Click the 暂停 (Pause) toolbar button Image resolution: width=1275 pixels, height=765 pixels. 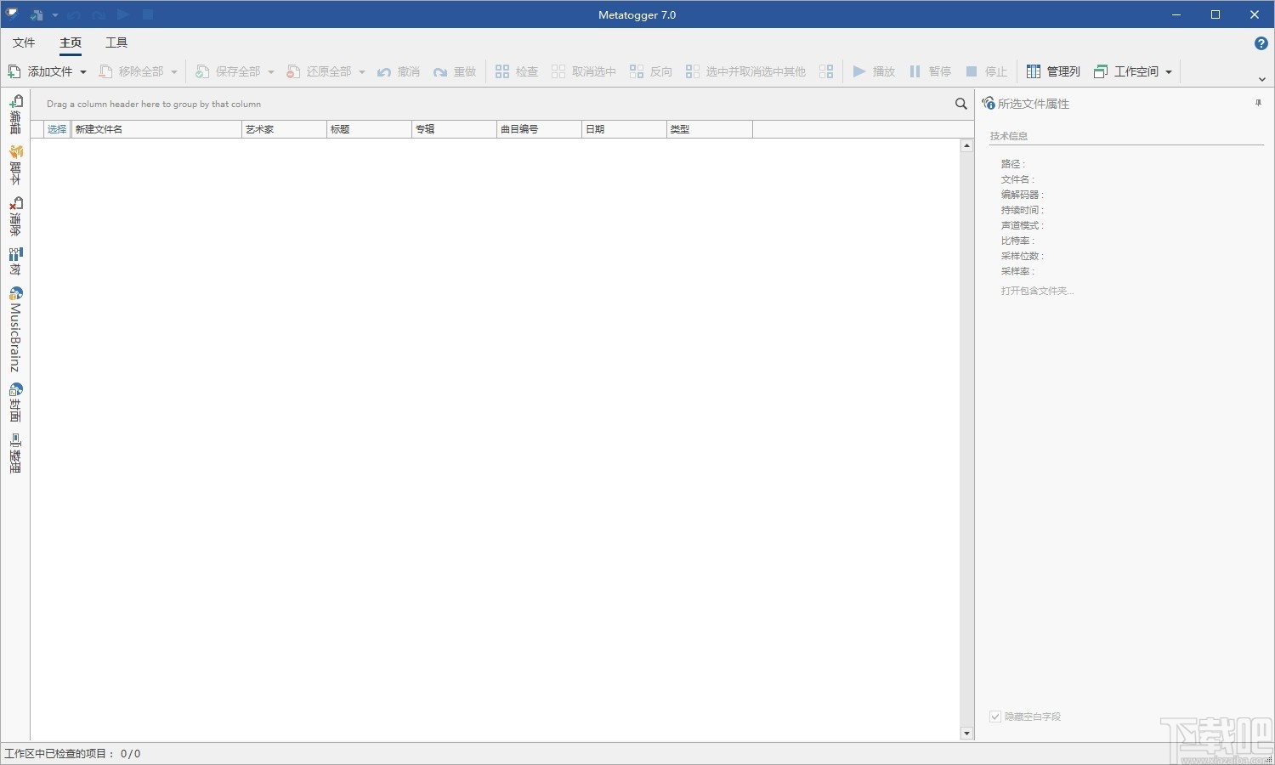click(x=930, y=71)
